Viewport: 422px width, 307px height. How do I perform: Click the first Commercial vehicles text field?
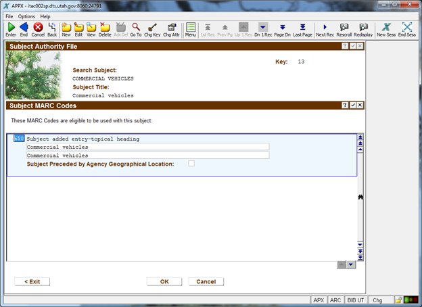pyautogui.click(x=147, y=147)
